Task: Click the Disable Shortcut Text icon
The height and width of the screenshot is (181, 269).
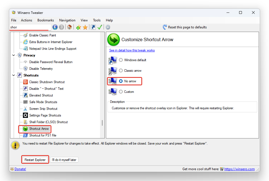Action: pyautogui.click(x=25, y=89)
